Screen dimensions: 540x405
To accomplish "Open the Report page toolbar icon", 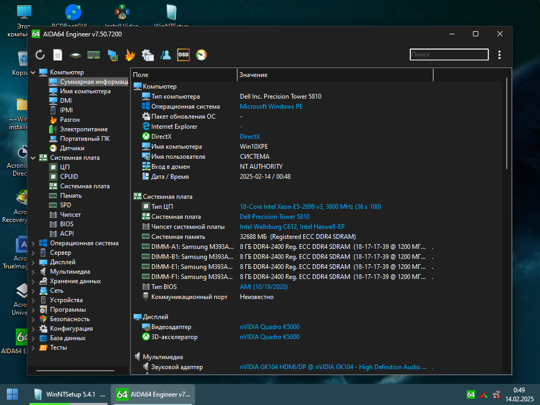I will (x=57, y=55).
